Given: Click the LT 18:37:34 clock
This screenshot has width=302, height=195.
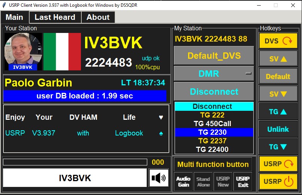Looking at the screenshot, I should (143, 83).
